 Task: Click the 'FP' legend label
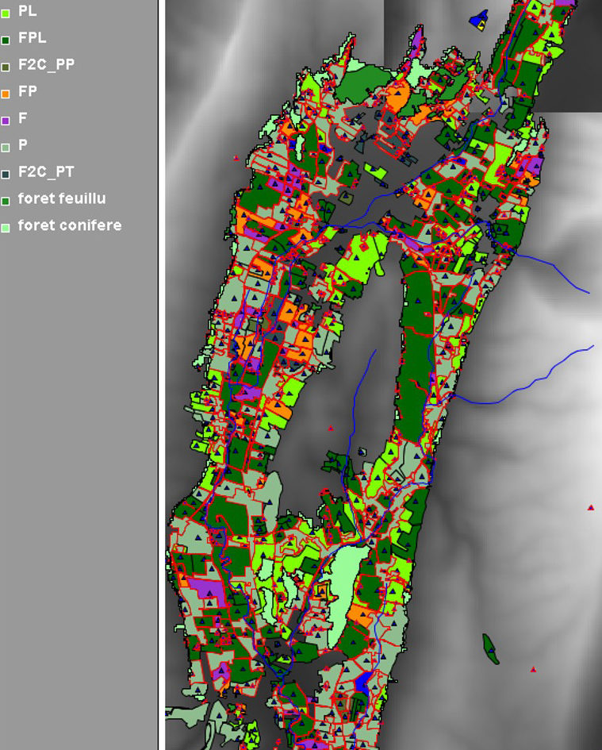(x=28, y=91)
